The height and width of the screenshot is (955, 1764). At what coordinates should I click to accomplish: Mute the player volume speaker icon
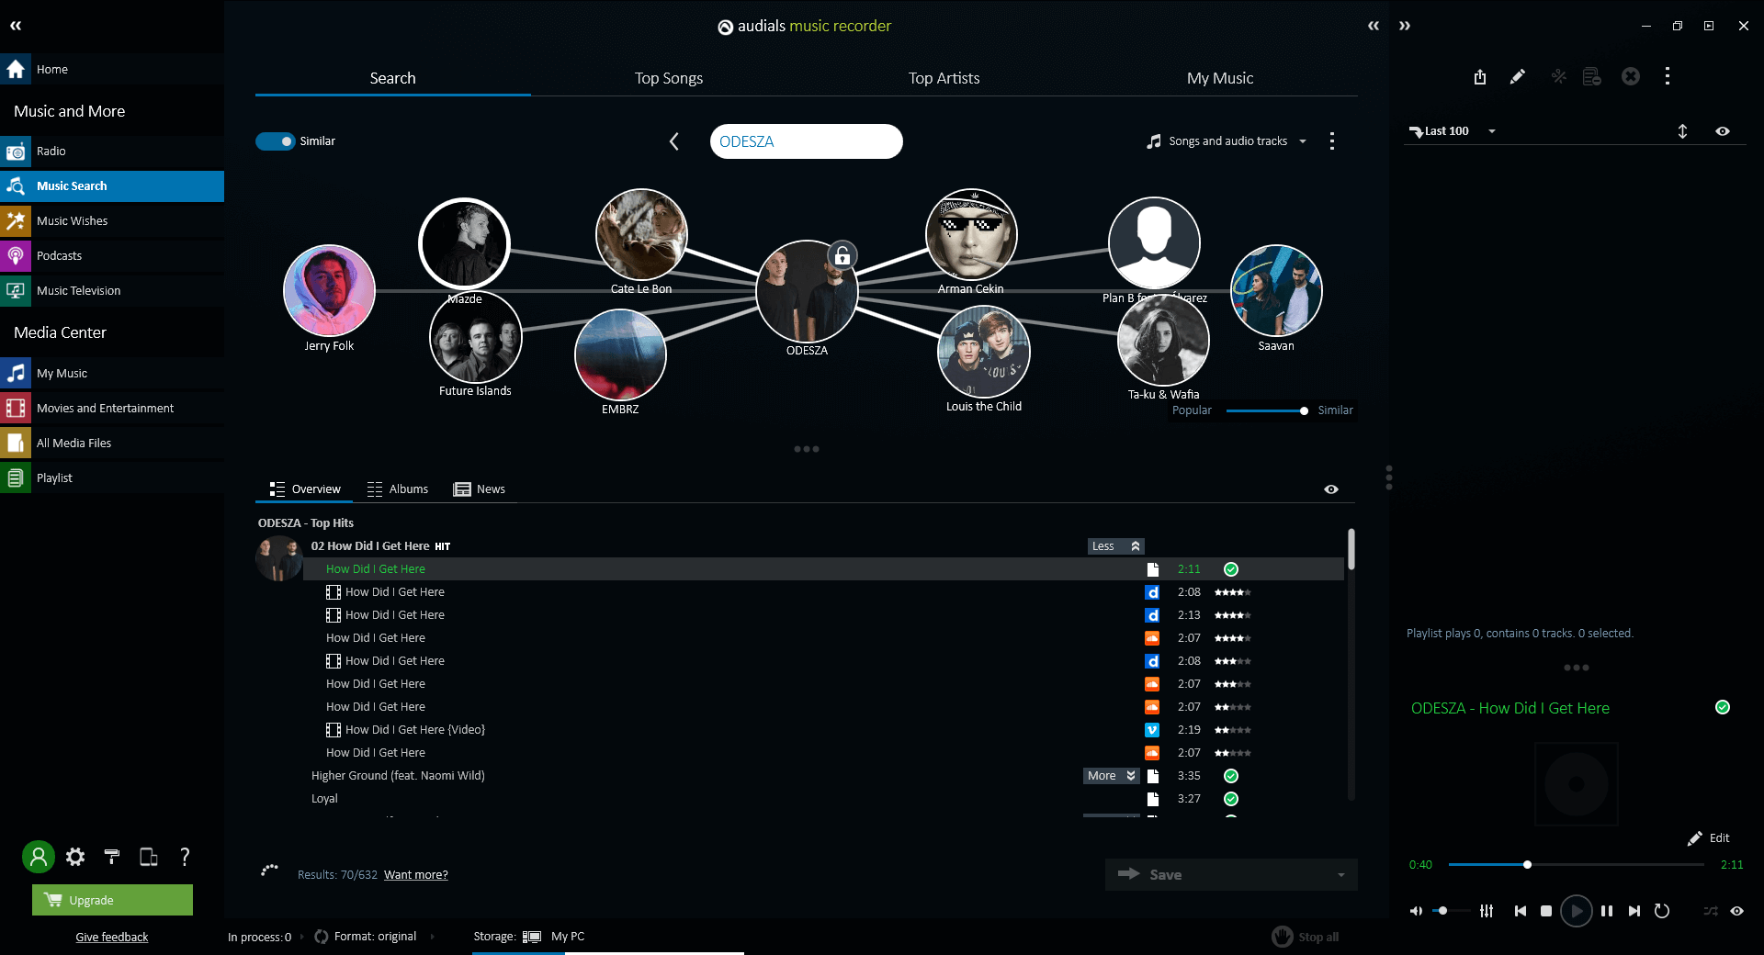click(1416, 911)
